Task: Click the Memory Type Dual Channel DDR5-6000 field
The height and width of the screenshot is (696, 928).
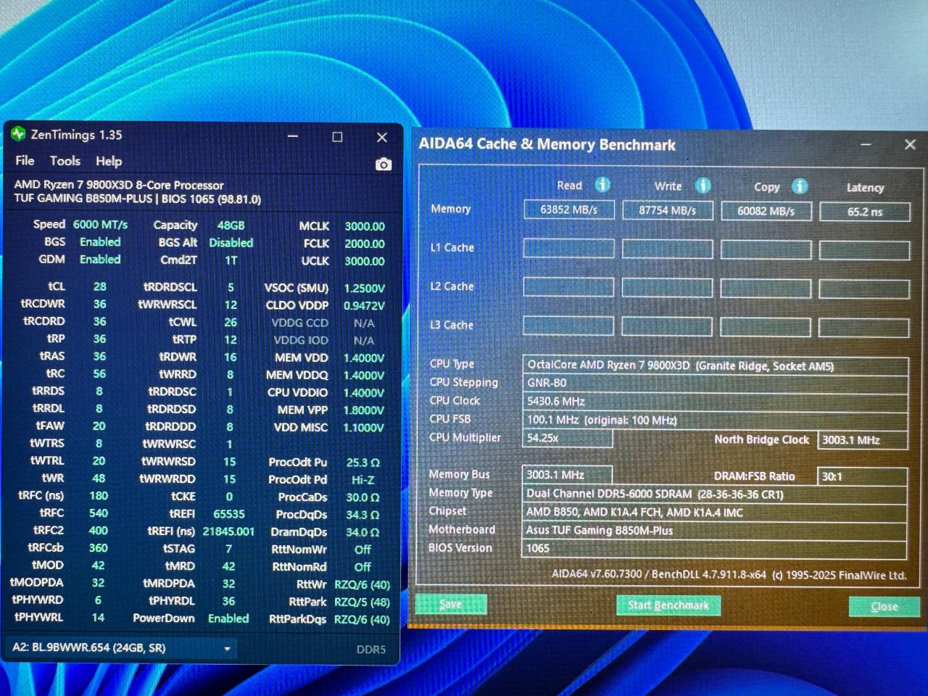Action: point(715,494)
